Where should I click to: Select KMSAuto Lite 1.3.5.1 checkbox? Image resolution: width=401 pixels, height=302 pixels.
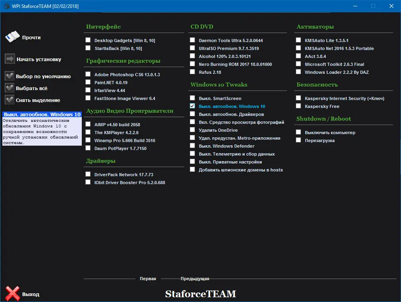tap(298, 40)
